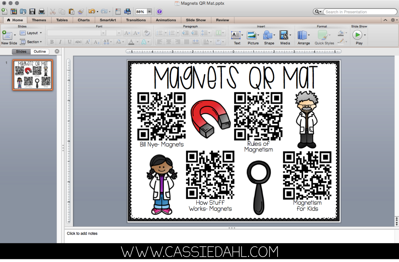Change the font color A button
Image resolution: width=399 pixels, height=262 pixels.
click(x=131, y=42)
